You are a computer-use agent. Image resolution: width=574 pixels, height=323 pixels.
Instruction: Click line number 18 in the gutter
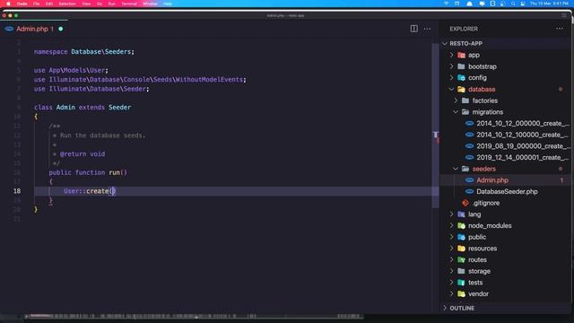[x=17, y=191]
